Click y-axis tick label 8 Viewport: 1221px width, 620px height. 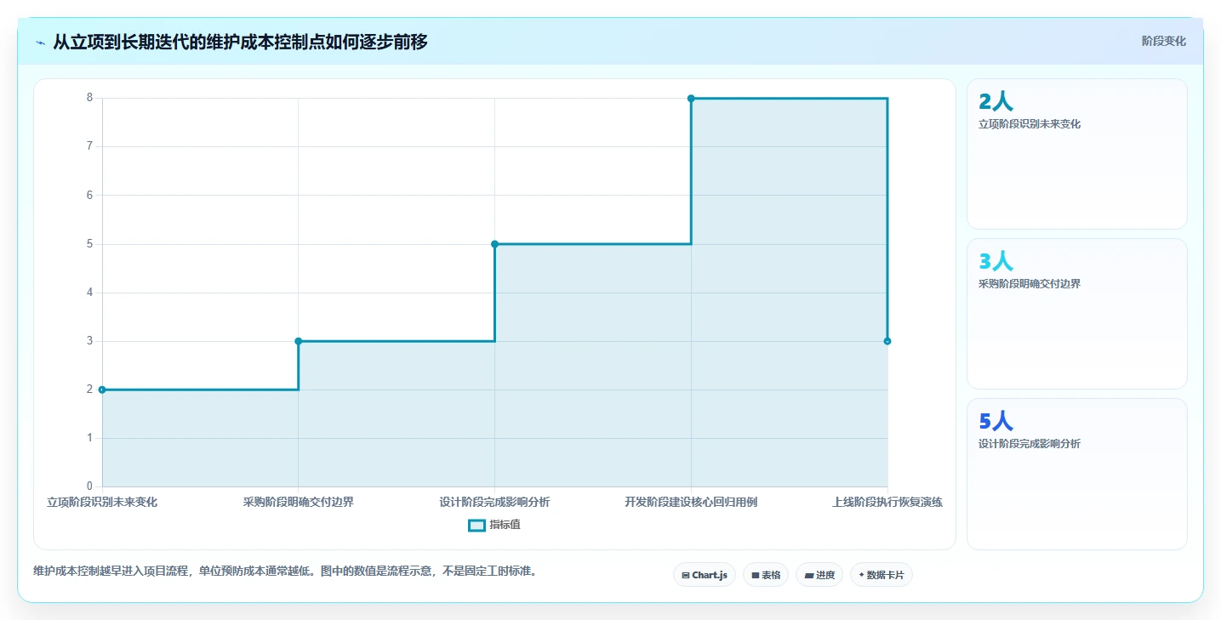pos(89,98)
